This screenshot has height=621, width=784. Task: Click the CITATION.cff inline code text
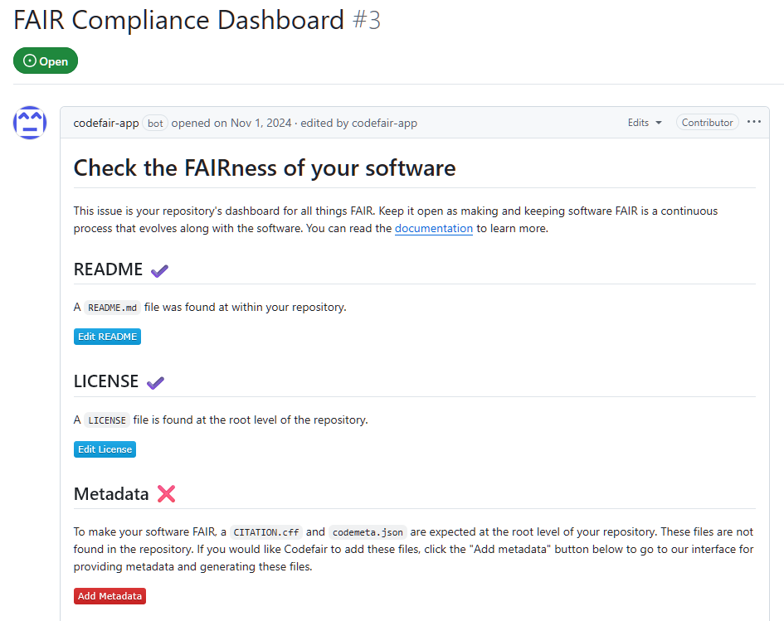[266, 532]
